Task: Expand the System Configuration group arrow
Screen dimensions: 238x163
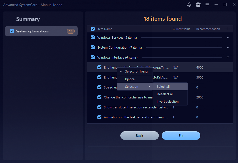Action: 228,47
